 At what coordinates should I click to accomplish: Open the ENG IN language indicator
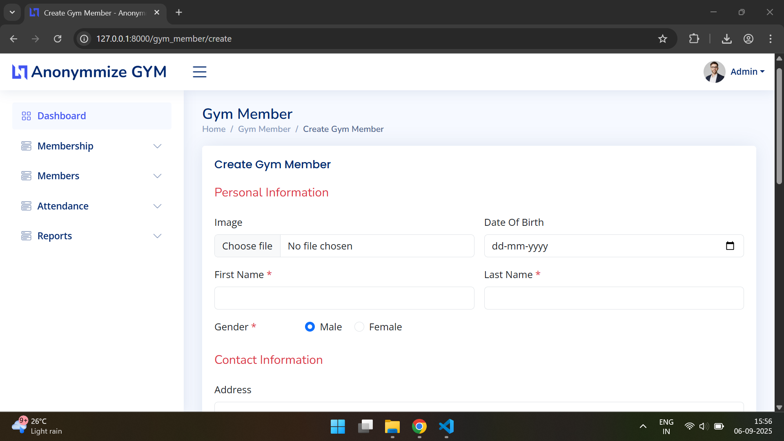(666, 427)
